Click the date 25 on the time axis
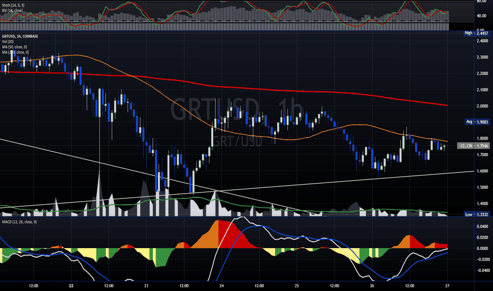493x291 pixels. pyautogui.click(x=297, y=286)
